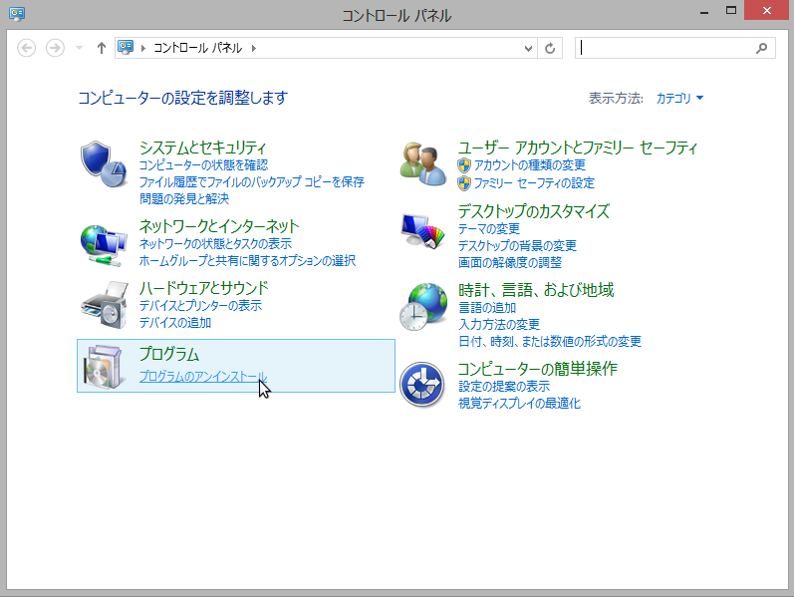The image size is (794, 597).
Task: Open プログラム category heading
Action: (x=169, y=354)
